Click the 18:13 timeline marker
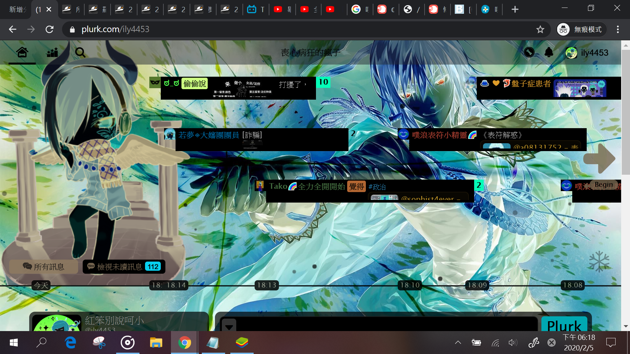 [x=267, y=285]
